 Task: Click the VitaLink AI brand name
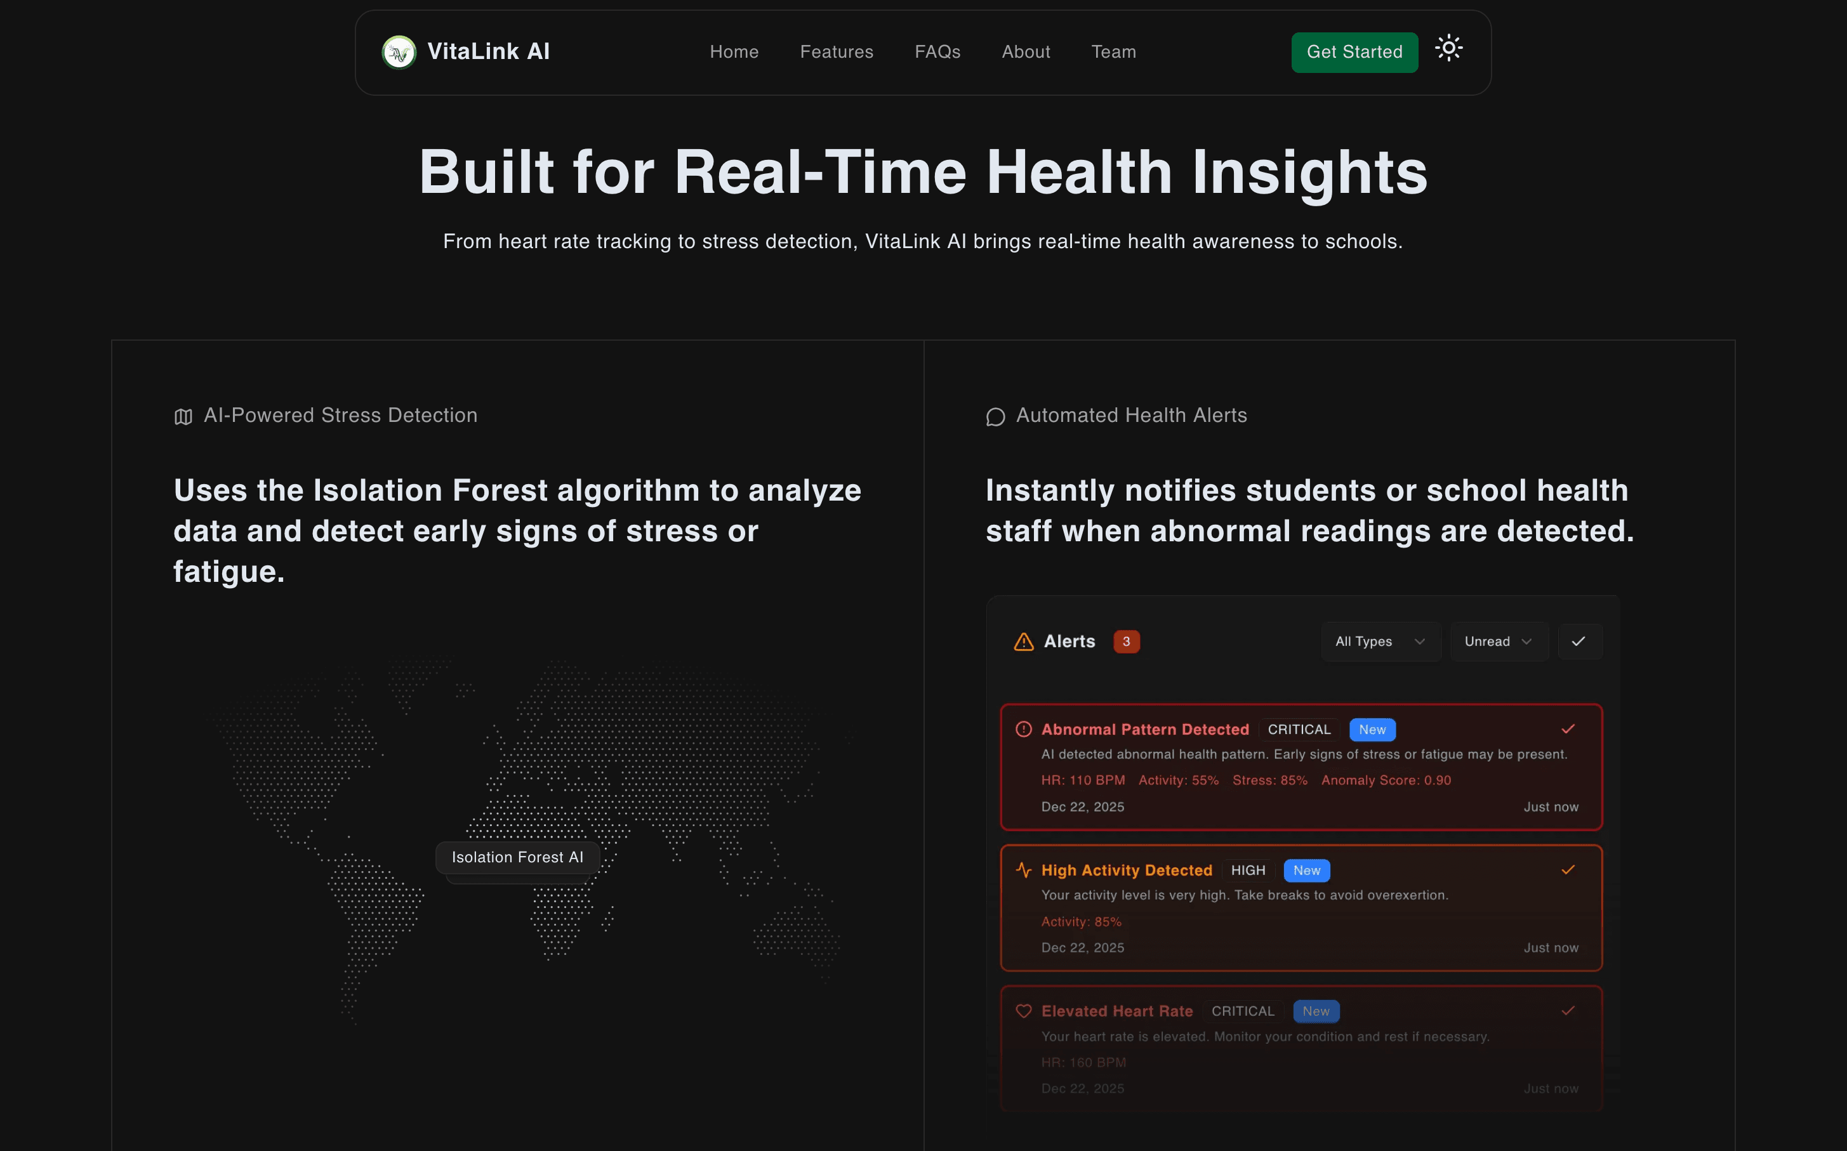pyautogui.click(x=488, y=52)
